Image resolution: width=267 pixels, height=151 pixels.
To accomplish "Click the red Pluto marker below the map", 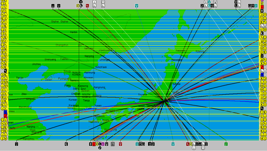I will coord(120,144).
